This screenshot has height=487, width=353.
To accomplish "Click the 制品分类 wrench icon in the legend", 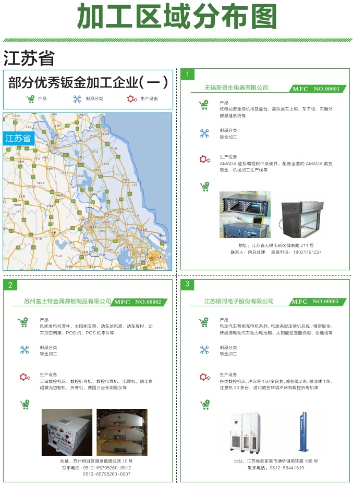I will [77, 98].
